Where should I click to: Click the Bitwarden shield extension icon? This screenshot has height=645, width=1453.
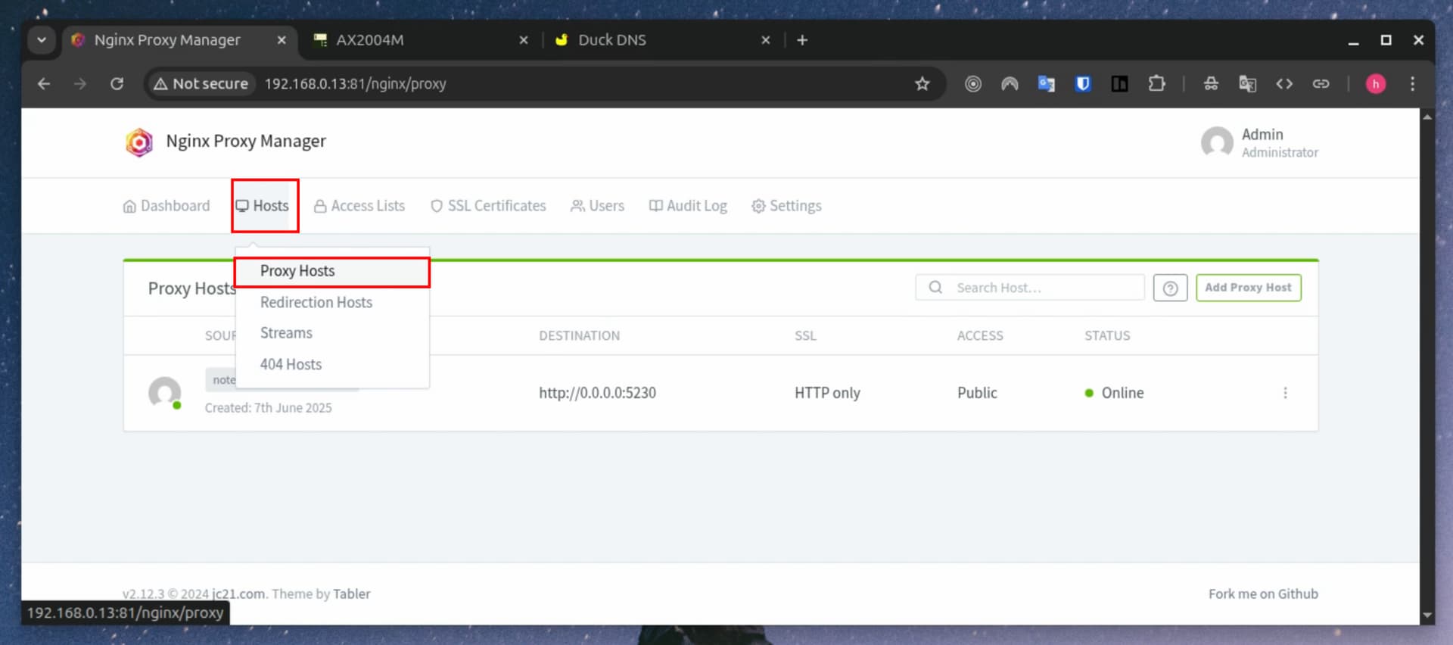(x=1083, y=84)
